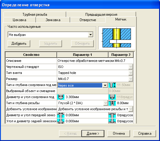Open the Через все depth type dropdown
Image resolution: width=160 pixels, height=141 pixels.
click(105, 85)
